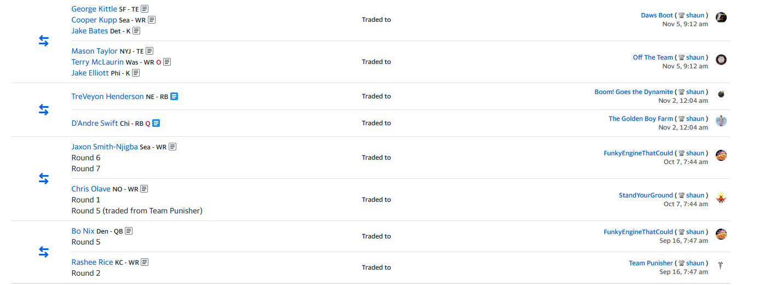Image resolution: width=782 pixels, height=285 pixels.
Task: Open note icon next to Jaxon Smith-Njigba
Action: 173,147
